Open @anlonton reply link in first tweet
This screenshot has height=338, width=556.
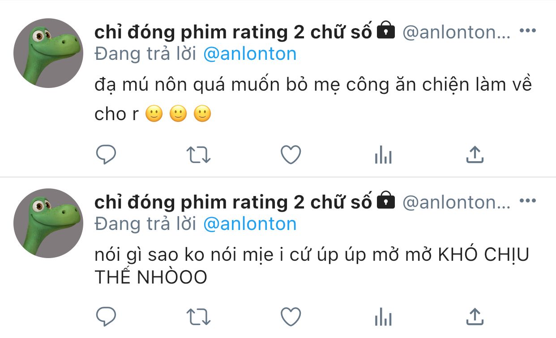click(250, 54)
